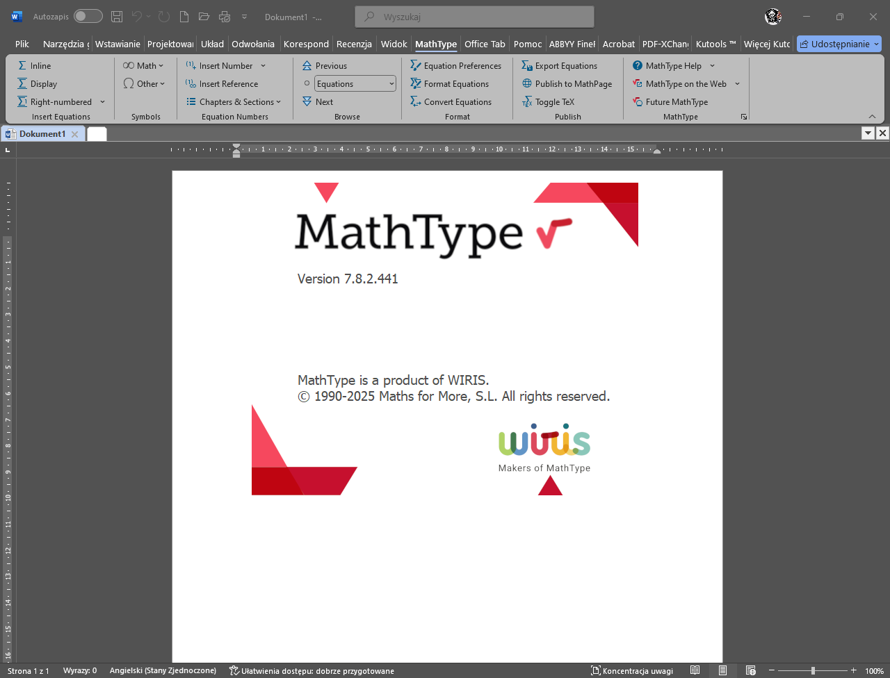Click Insert Reference button
Screen dimensions: 890x678
222,84
